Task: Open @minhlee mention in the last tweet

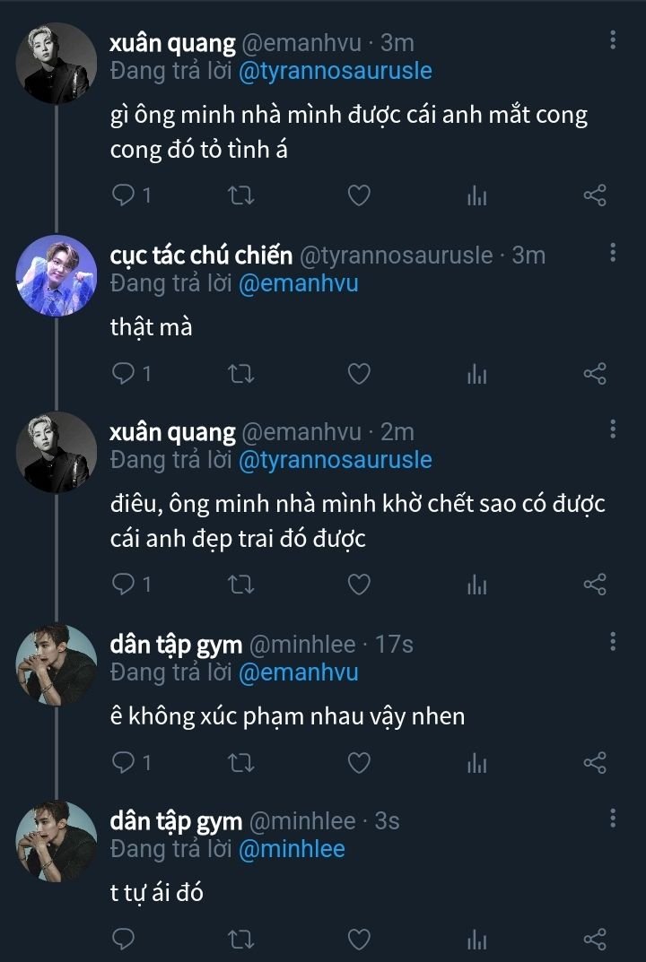Action: [x=292, y=848]
